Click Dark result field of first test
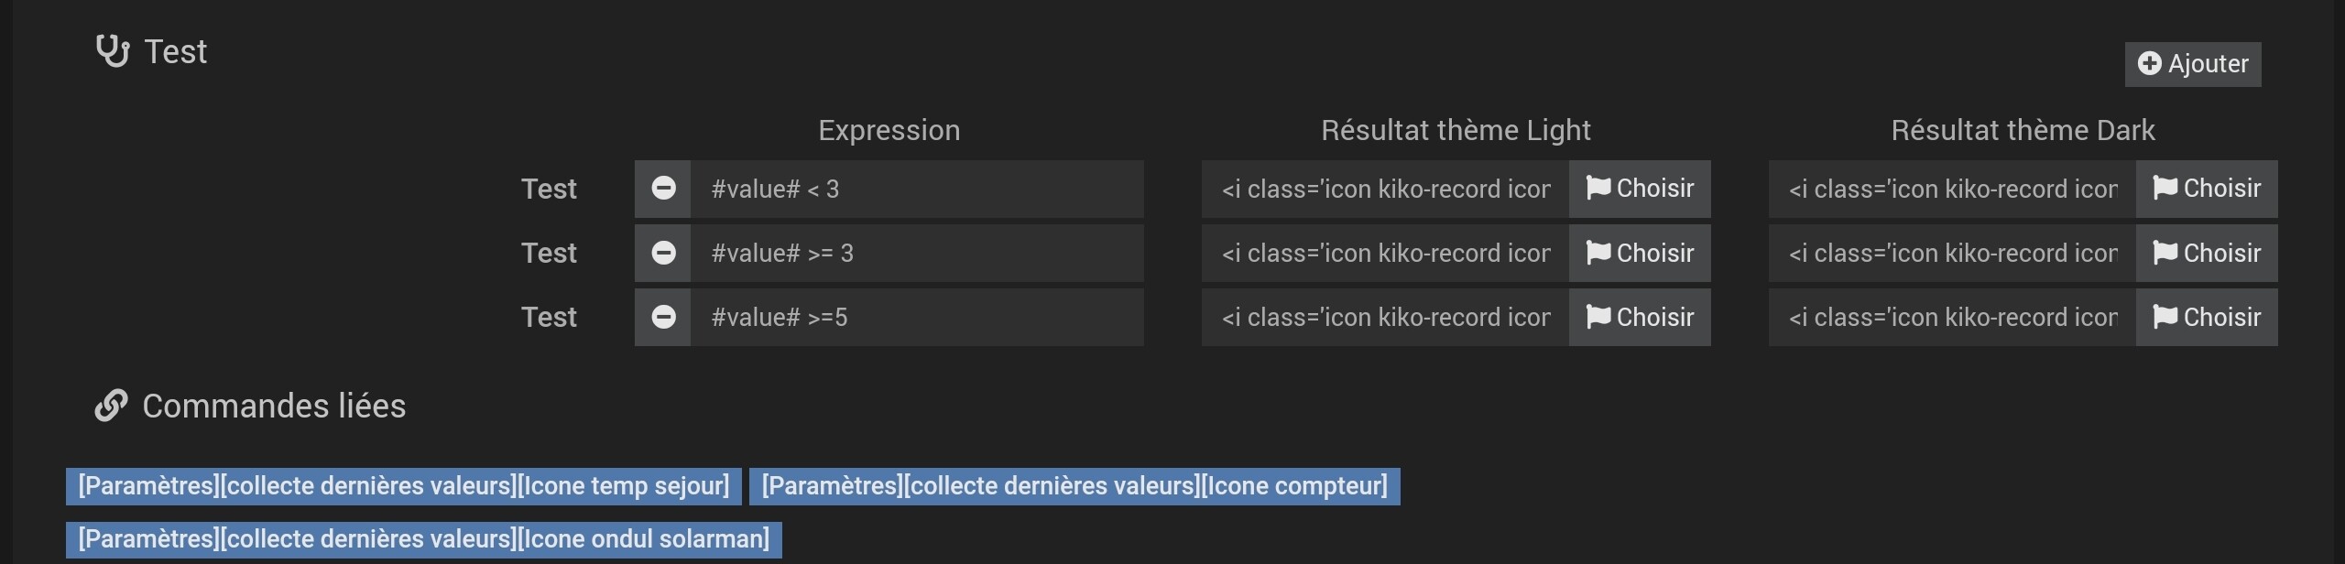 pyautogui.click(x=1952, y=189)
